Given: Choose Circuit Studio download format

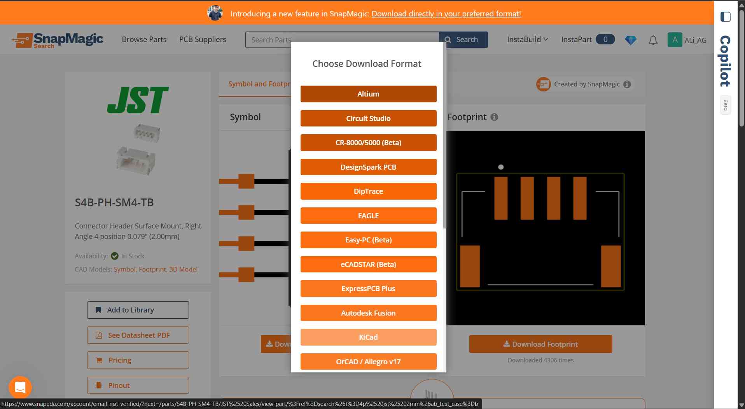Looking at the screenshot, I should coord(368,118).
